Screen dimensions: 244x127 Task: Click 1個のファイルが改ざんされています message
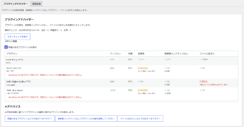pyautogui.click(x=213, y=85)
